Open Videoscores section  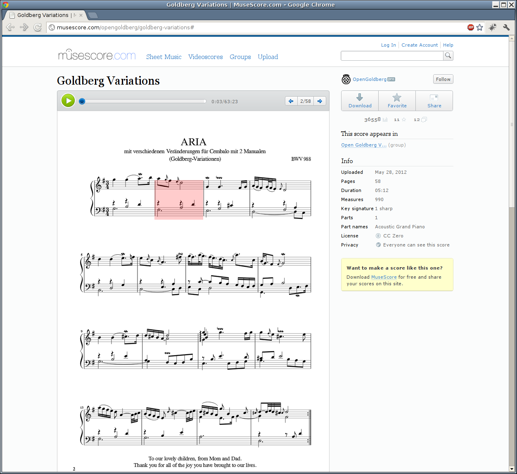click(206, 57)
